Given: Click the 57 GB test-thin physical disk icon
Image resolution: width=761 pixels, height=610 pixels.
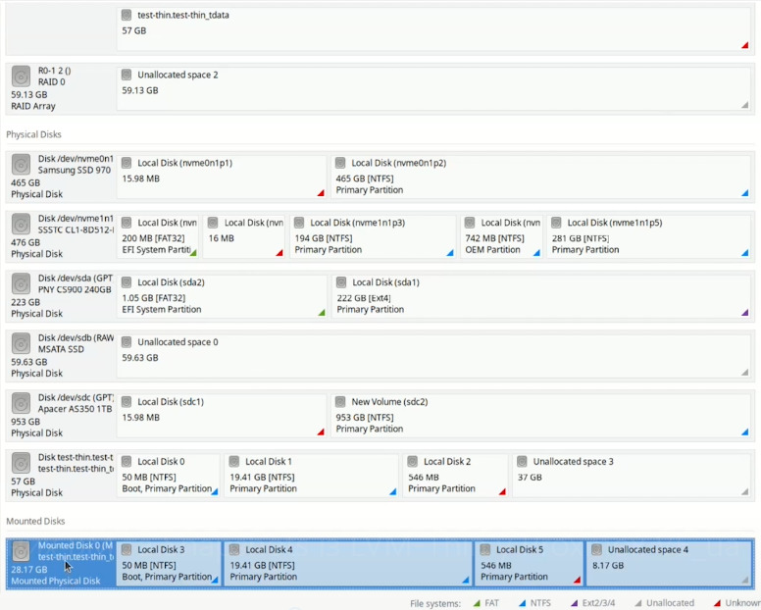Looking at the screenshot, I should [x=21, y=463].
